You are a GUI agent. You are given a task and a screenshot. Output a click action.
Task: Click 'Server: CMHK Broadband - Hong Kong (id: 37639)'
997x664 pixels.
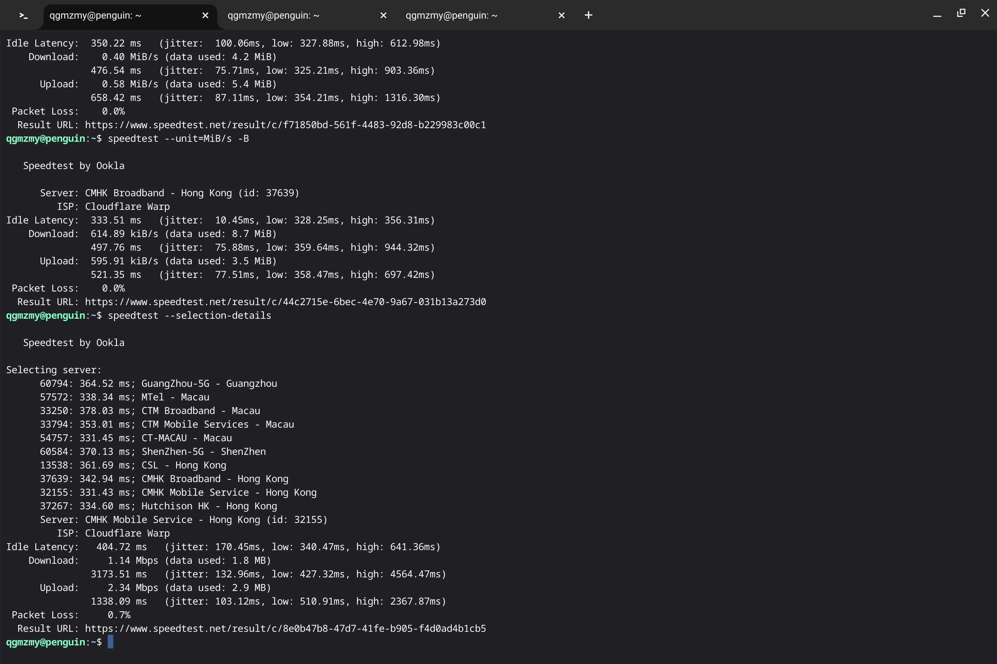pos(169,193)
